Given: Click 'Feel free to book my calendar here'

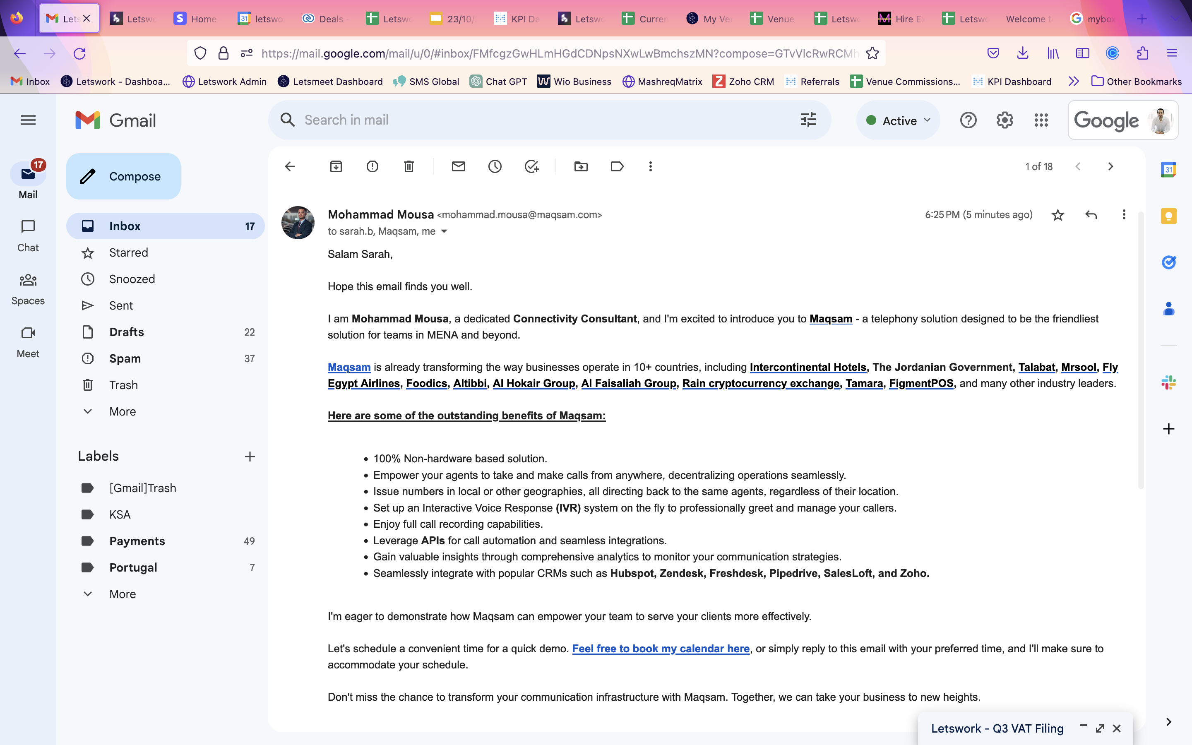Looking at the screenshot, I should pyautogui.click(x=661, y=649).
